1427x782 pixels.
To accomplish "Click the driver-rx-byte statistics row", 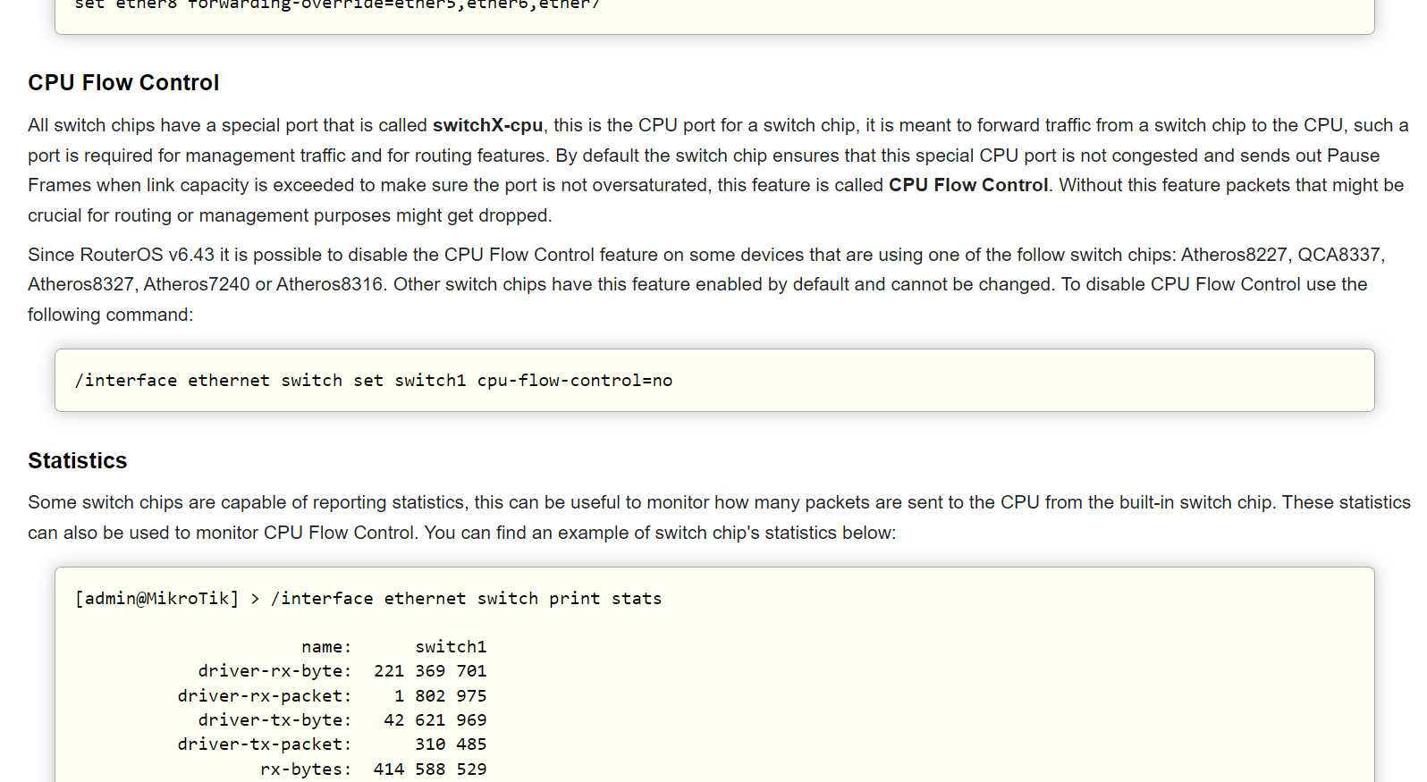I will coord(342,671).
